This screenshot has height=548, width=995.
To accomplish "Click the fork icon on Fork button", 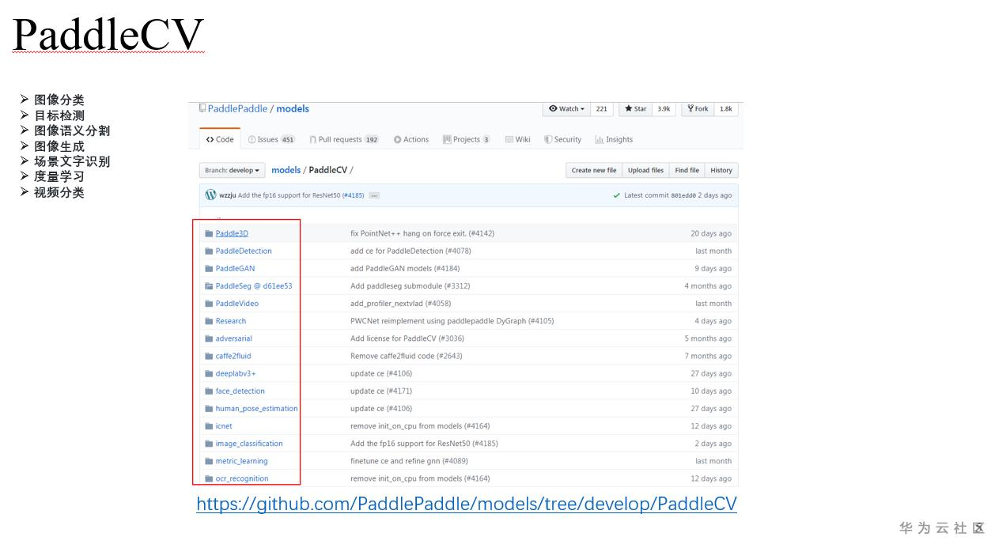I will pos(690,109).
